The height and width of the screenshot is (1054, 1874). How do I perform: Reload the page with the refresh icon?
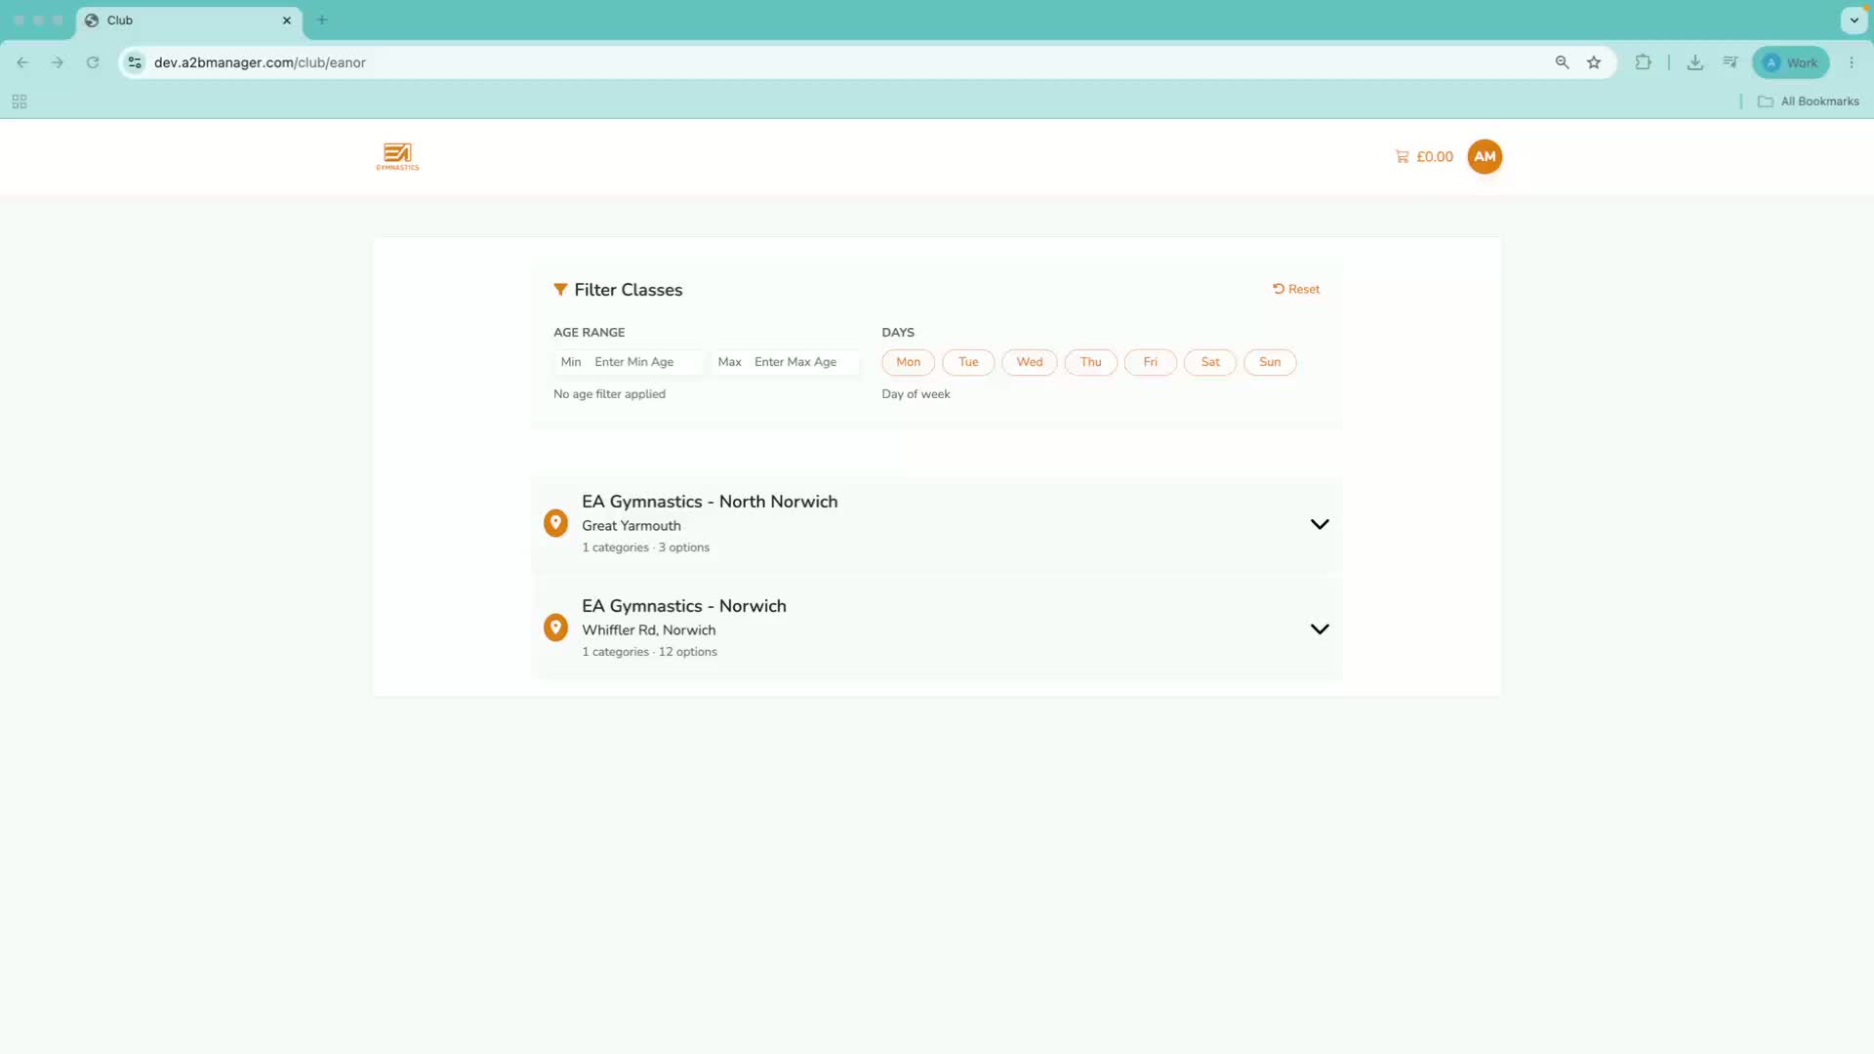(93, 62)
